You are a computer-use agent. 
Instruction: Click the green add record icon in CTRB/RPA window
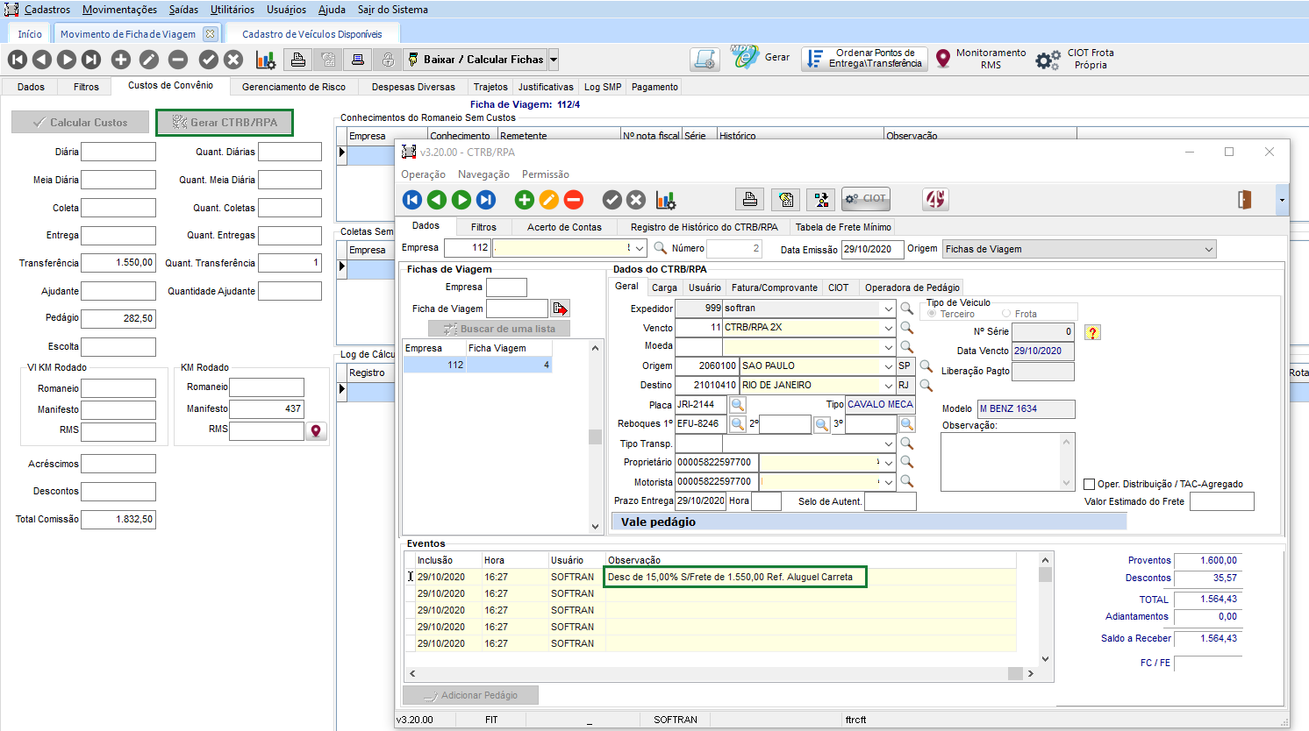524,200
